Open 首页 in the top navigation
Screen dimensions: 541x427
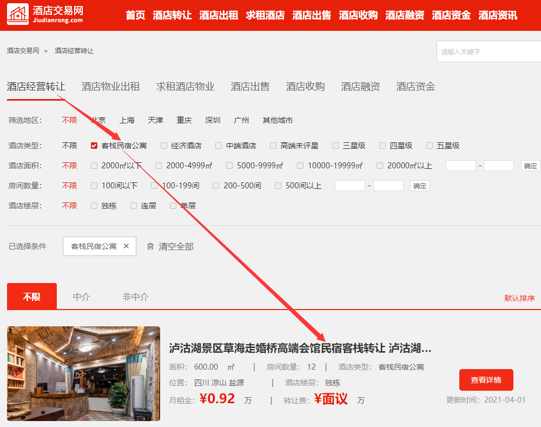point(135,16)
